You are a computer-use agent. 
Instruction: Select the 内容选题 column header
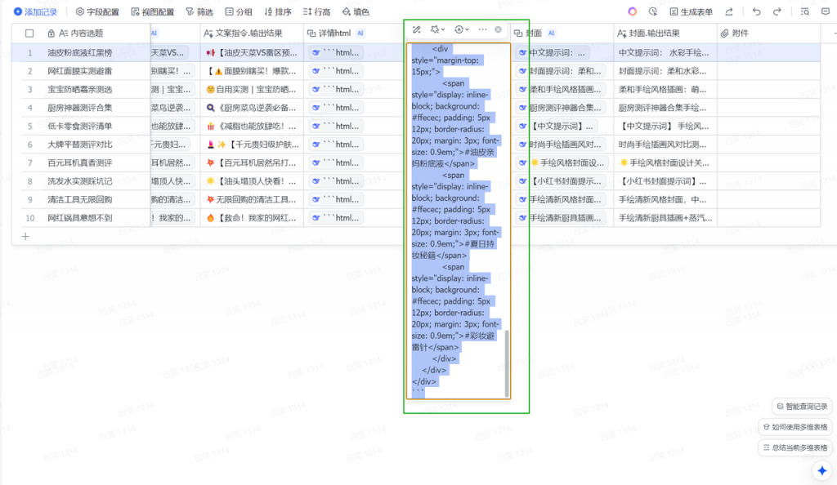[81, 33]
